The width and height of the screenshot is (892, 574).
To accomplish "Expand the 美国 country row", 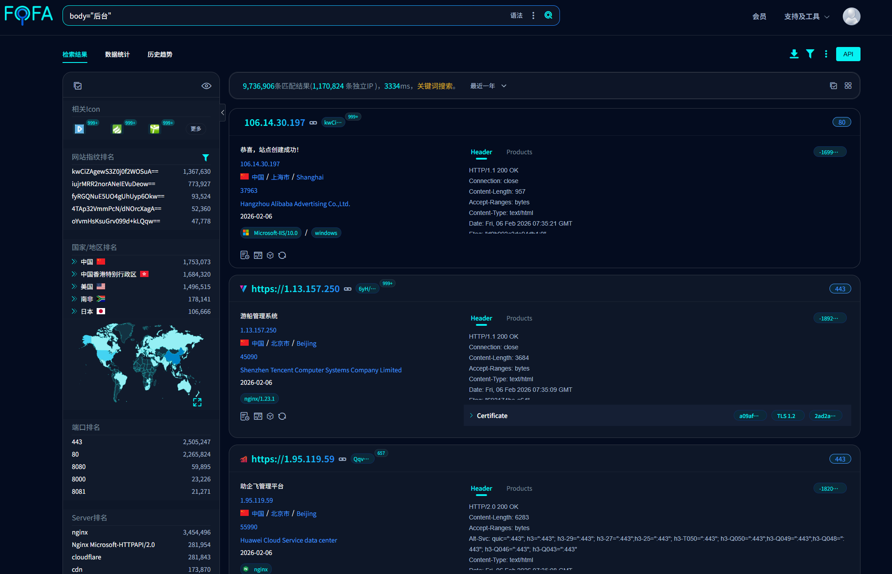I will pyautogui.click(x=74, y=286).
